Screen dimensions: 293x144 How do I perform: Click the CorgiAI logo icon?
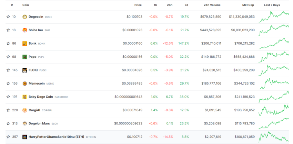[x=25, y=110]
